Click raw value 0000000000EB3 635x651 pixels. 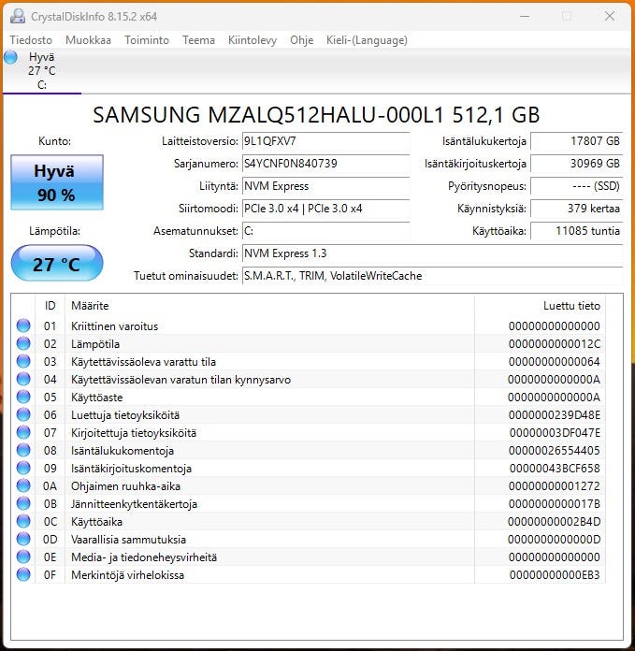pos(555,575)
